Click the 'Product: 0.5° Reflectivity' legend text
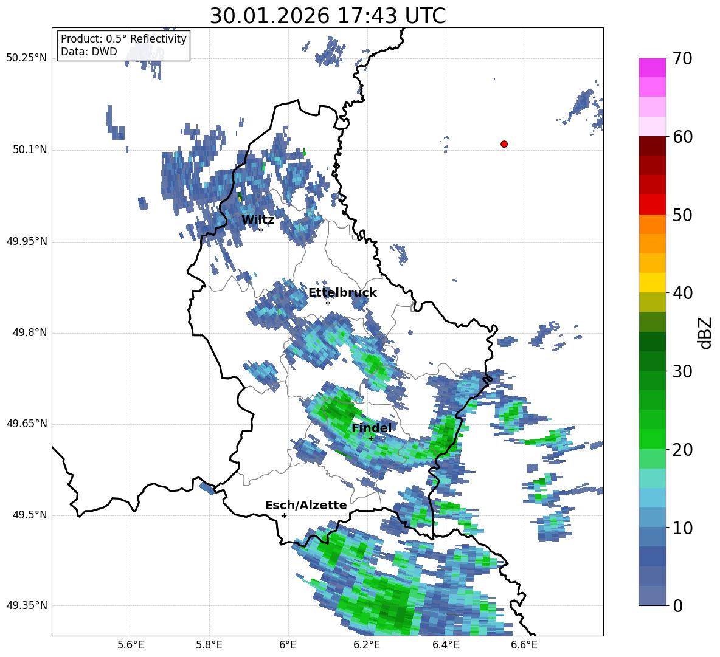Screen dimensions: 720x657 pos(123,38)
